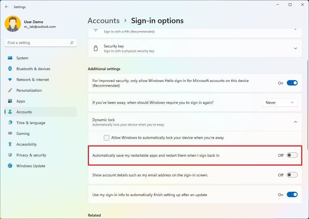Viewport: 309px width, 219px height.
Task: Select Gaming in the navigation pane
Action: coord(23,134)
